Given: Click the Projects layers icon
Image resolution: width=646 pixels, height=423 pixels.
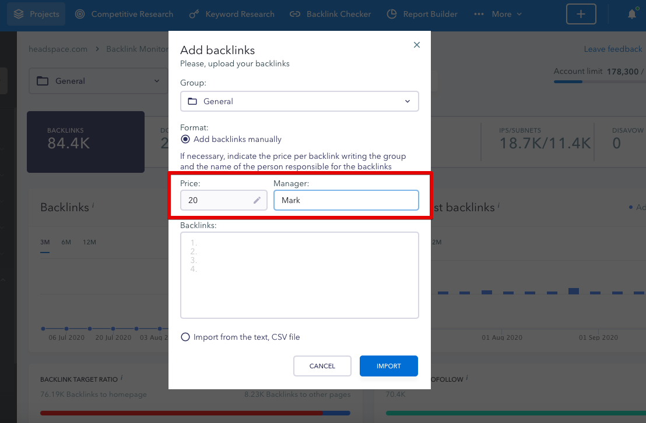Looking at the screenshot, I should coord(19,14).
